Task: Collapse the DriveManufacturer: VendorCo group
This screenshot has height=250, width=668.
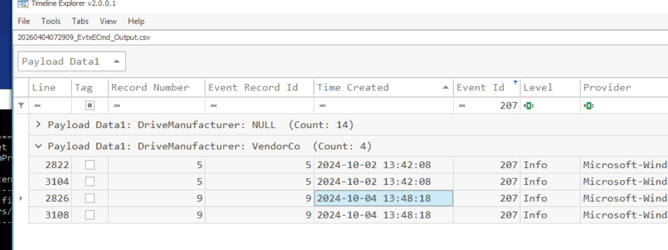Action: (x=38, y=146)
